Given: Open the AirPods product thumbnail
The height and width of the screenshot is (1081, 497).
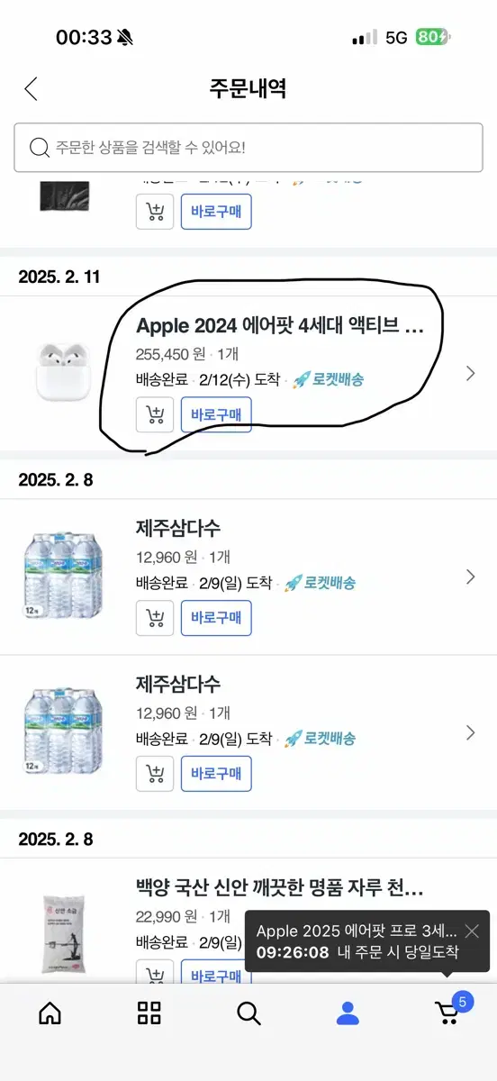Looking at the screenshot, I should point(63,373).
